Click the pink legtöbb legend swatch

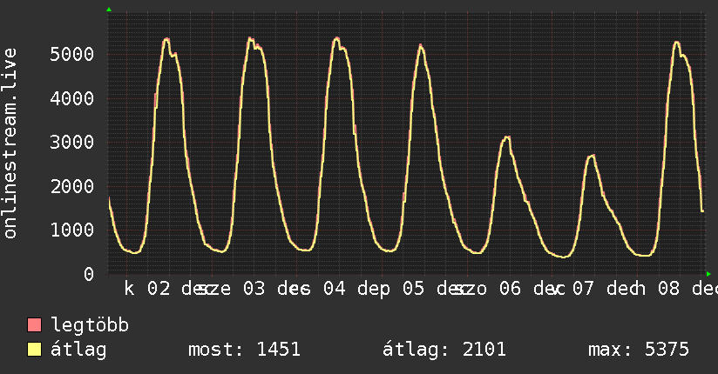(34, 324)
